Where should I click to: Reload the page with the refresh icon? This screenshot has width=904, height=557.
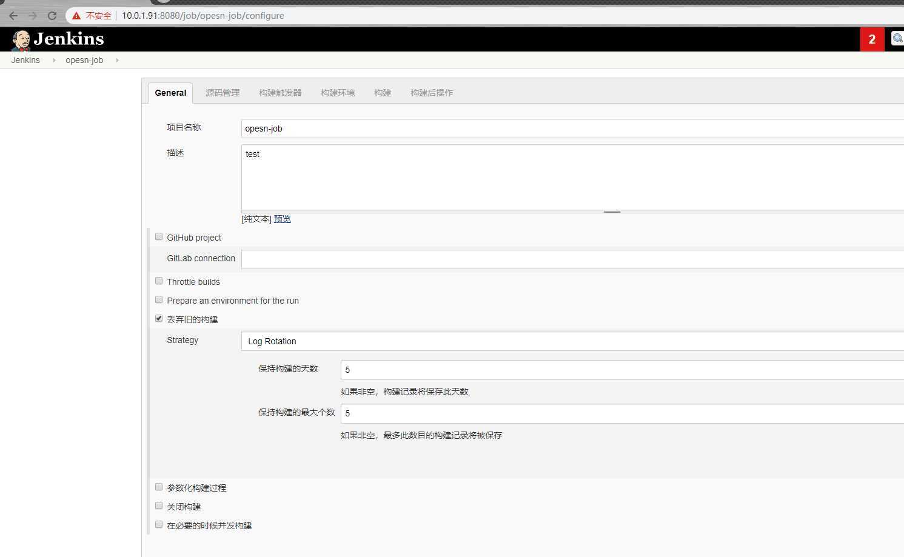click(52, 16)
